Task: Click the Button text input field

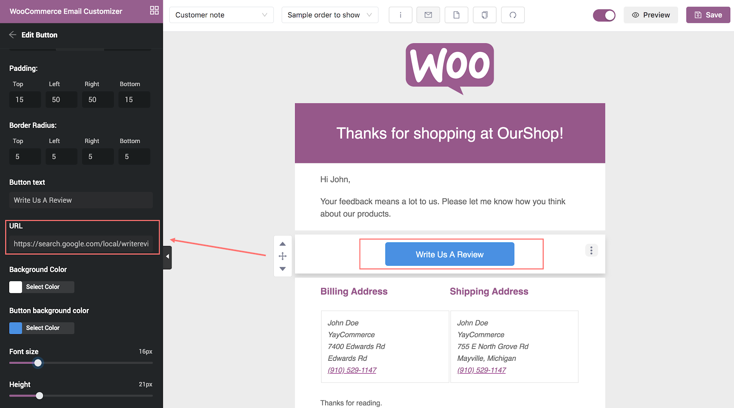Action: click(x=81, y=200)
